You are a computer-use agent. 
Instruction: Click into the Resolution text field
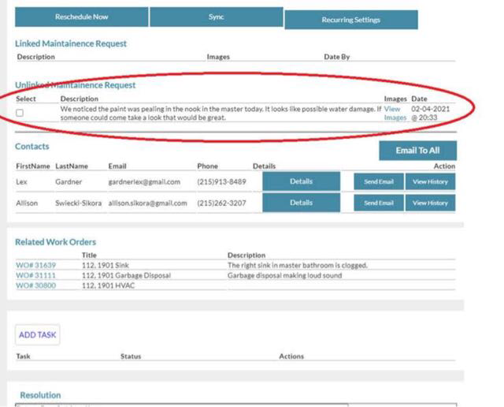pos(181,405)
